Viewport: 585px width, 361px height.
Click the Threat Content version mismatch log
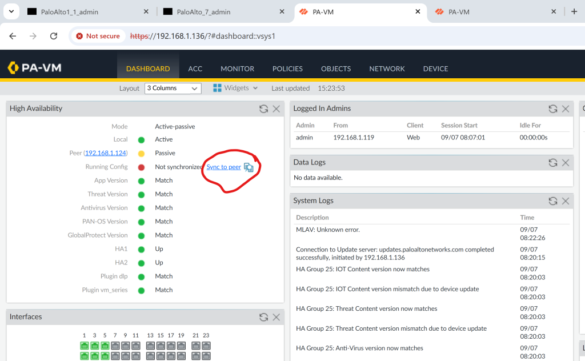391,328
